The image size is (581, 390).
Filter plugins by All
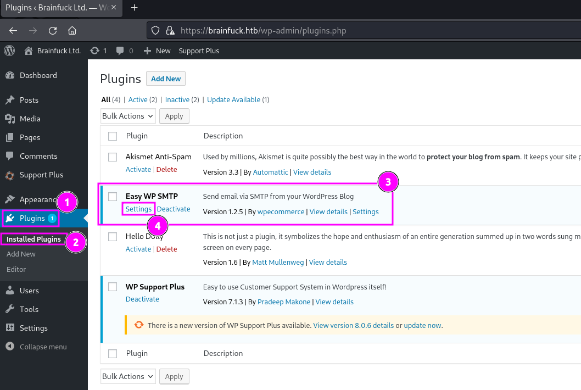coord(106,100)
